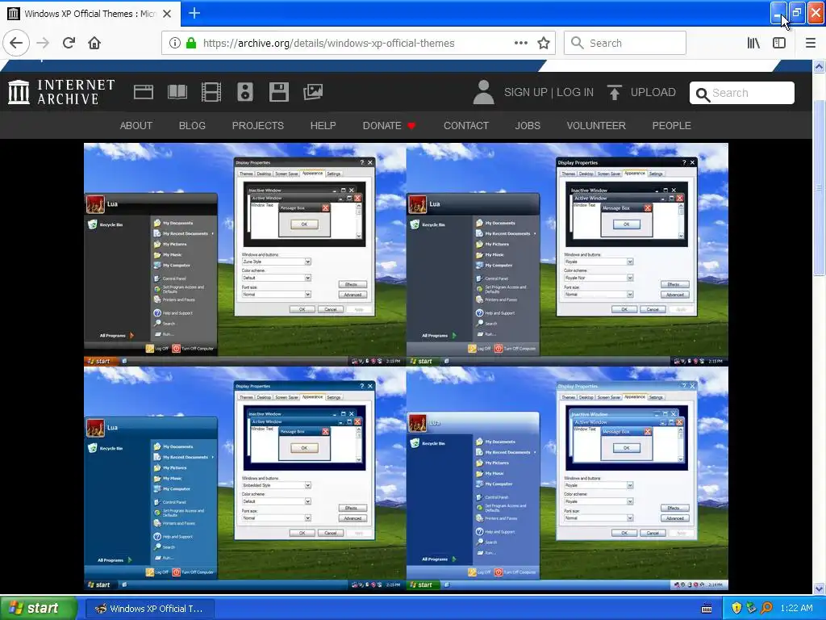Click the vertical scrollbar thumb
Screen dimensions: 826x620
click(819, 187)
